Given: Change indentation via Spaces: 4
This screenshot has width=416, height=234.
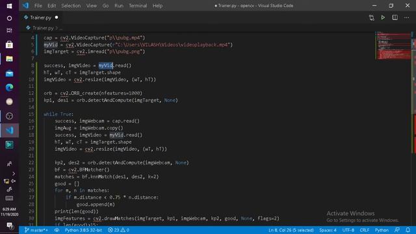Looking at the screenshot, I should [x=328, y=230].
